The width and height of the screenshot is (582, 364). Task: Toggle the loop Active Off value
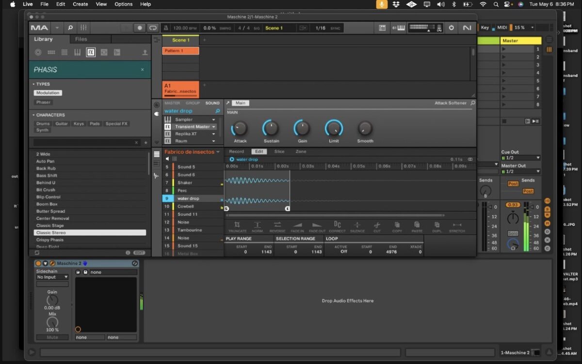pos(343,252)
